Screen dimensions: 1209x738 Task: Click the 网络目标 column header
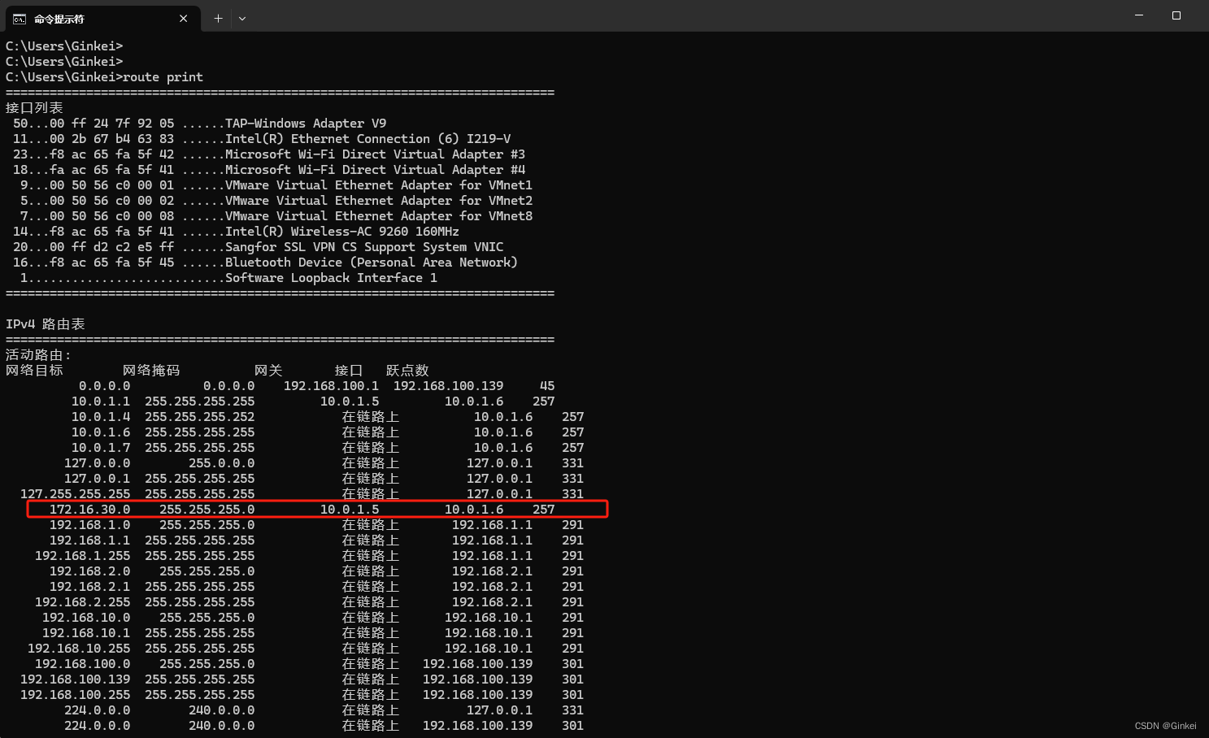(x=34, y=371)
